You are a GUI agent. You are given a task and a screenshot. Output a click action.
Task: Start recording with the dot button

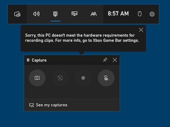(83, 78)
